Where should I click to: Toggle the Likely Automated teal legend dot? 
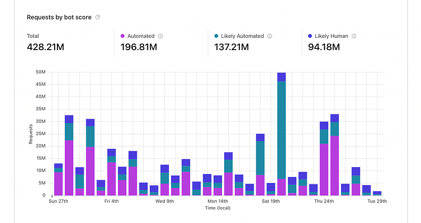[216, 36]
